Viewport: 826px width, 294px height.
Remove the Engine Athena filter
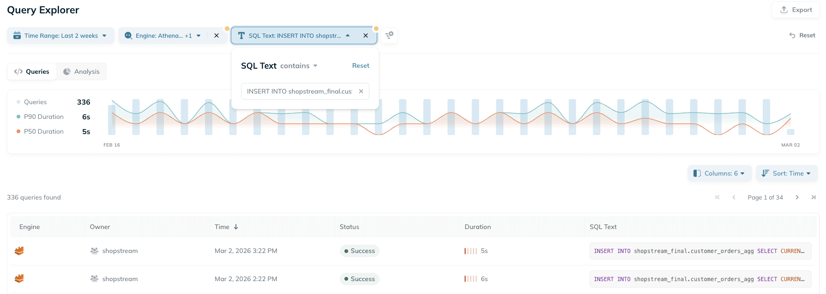tap(217, 35)
